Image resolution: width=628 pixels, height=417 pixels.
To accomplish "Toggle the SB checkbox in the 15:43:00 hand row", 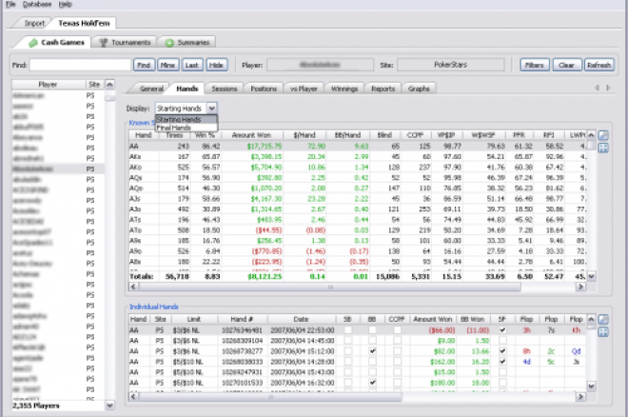I will click(x=348, y=372).
